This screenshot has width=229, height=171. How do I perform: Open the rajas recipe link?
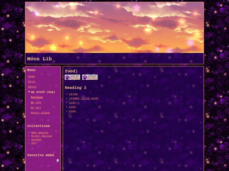(73, 94)
